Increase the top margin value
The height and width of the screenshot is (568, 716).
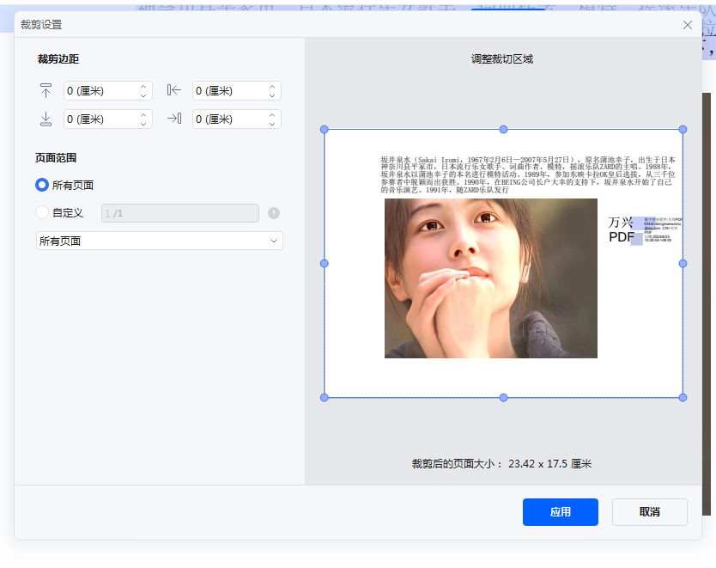(143, 87)
